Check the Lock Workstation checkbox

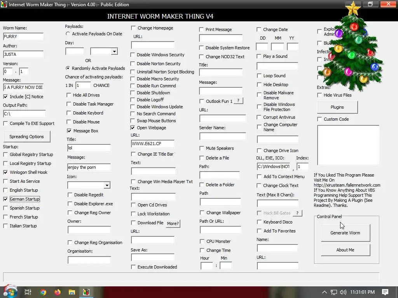point(133,214)
